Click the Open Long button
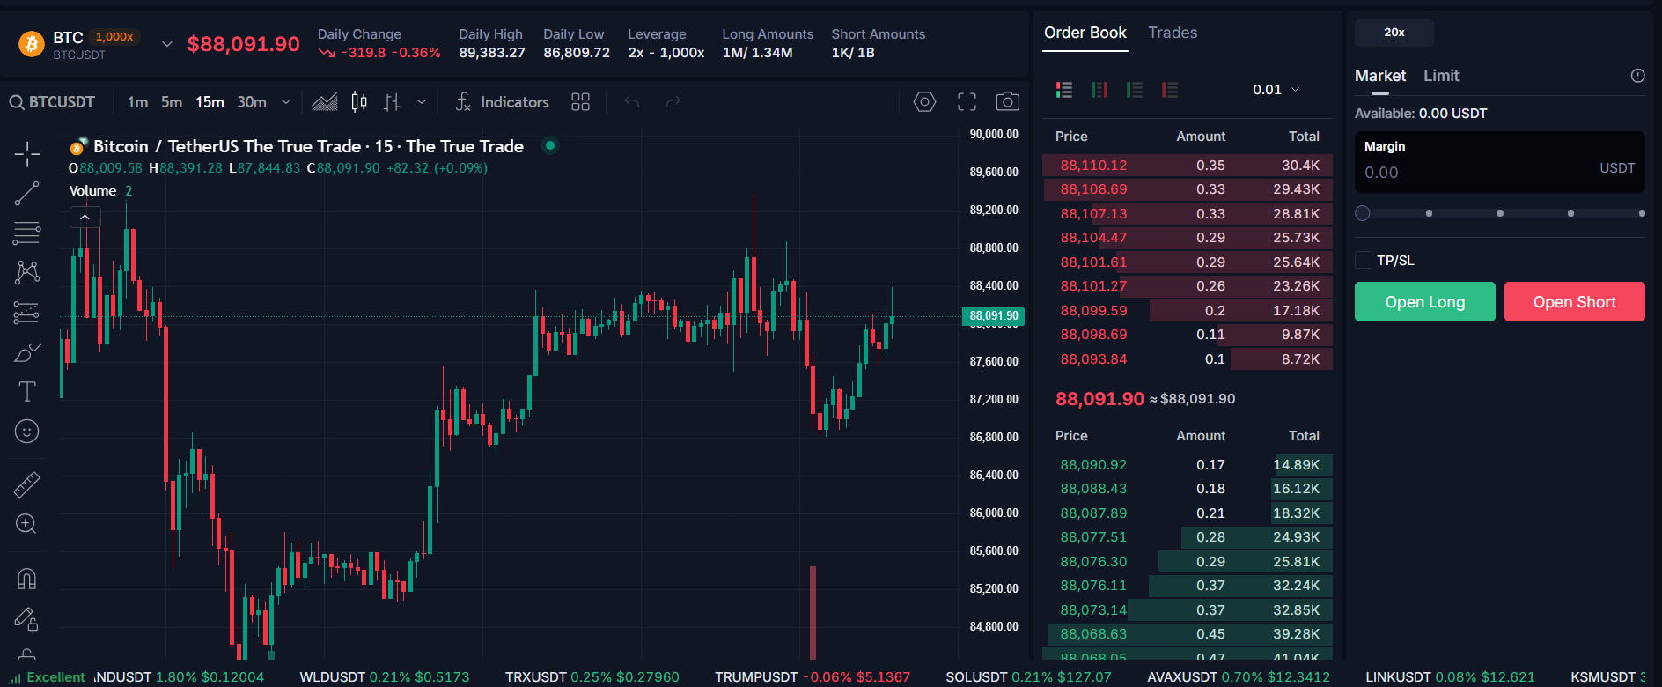The image size is (1662, 687). point(1424,302)
